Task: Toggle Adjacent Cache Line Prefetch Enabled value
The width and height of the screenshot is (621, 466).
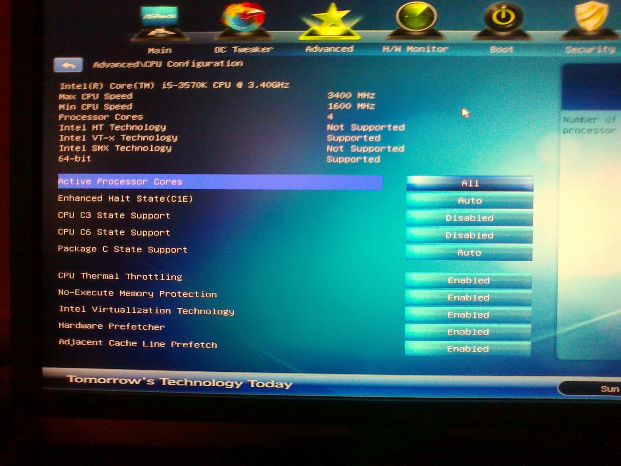Action: 468,349
